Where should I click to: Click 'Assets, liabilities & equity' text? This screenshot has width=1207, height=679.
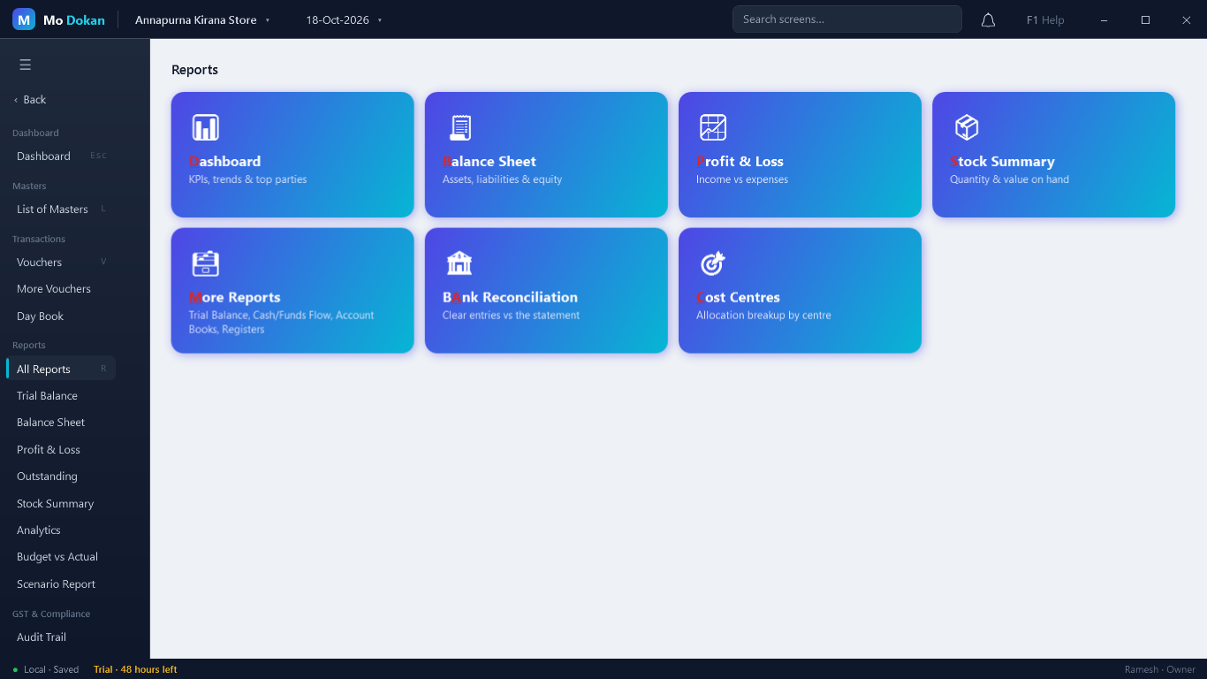tap(502, 179)
